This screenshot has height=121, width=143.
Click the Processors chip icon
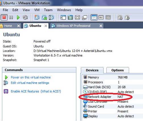85,82
